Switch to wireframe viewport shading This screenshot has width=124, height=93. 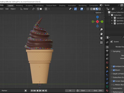[91, 9]
